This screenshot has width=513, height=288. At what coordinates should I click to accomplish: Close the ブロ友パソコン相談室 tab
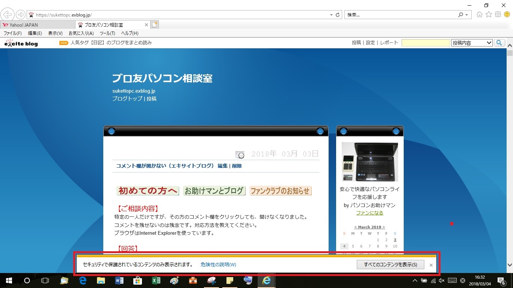coord(146,25)
